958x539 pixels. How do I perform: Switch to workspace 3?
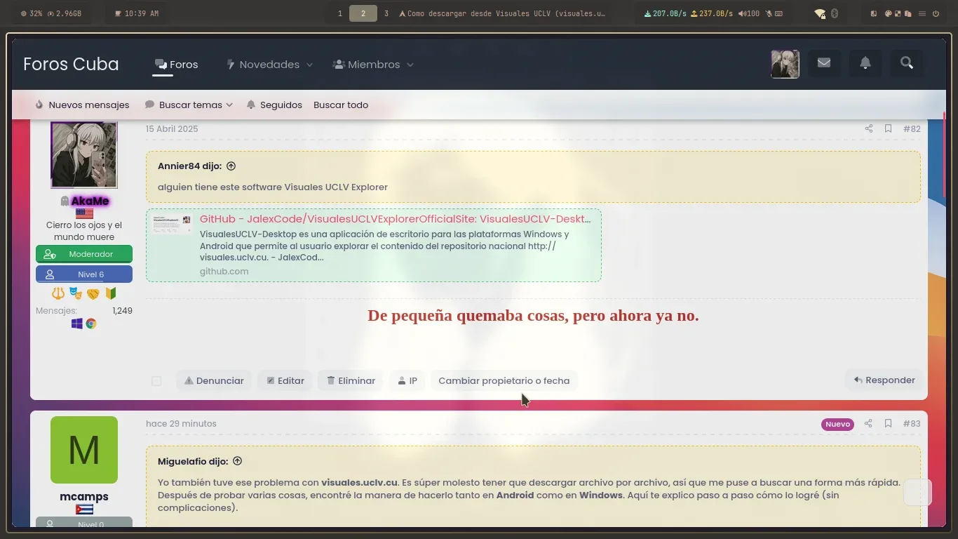(x=386, y=13)
